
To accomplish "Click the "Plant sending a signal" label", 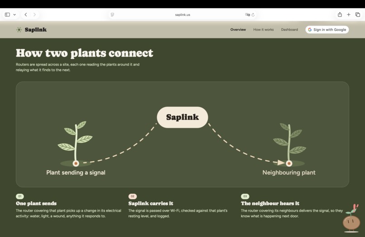I will [x=76, y=173].
